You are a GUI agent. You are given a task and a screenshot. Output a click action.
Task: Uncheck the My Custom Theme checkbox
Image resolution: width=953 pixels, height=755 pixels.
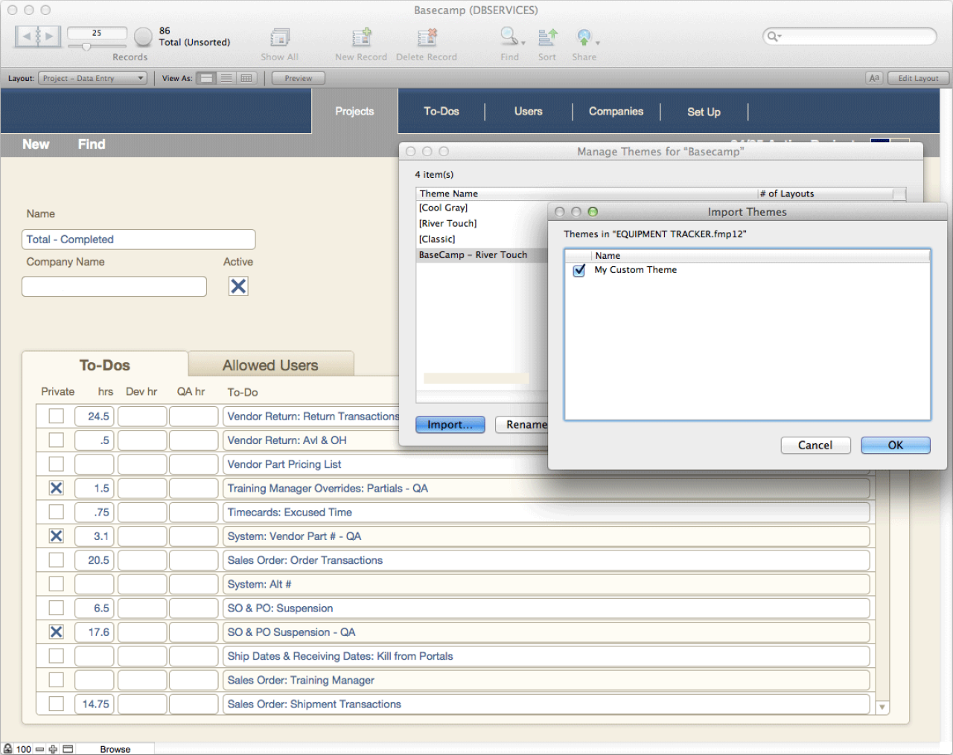579,270
